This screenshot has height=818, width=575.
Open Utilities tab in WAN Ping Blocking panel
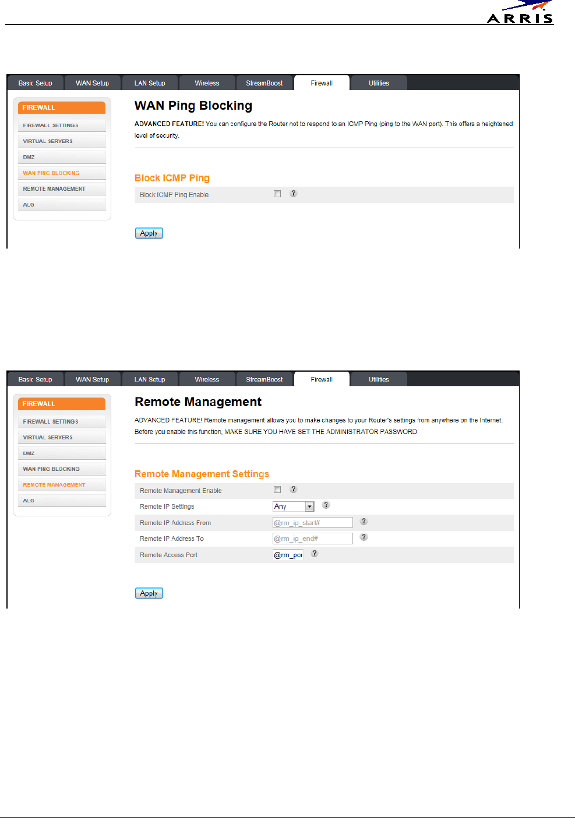[x=379, y=83]
